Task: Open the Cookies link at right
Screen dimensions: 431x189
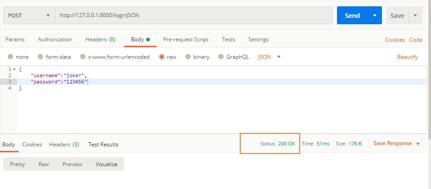Action: coord(395,40)
